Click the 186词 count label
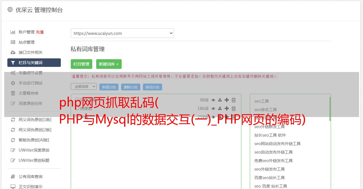Image resolution: width=363 pixels, height=189 pixels. tap(203, 109)
